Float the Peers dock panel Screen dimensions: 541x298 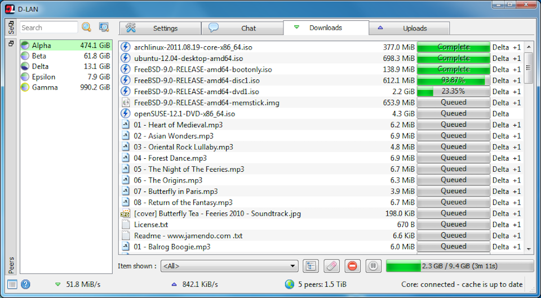click(x=11, y=43)
